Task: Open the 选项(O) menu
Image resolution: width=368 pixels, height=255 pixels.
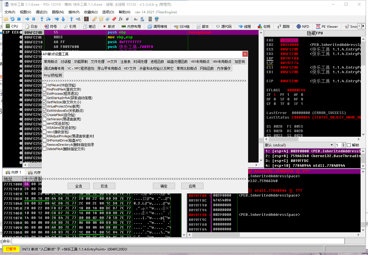Action: pyautogui.click(x=108, y=12)
